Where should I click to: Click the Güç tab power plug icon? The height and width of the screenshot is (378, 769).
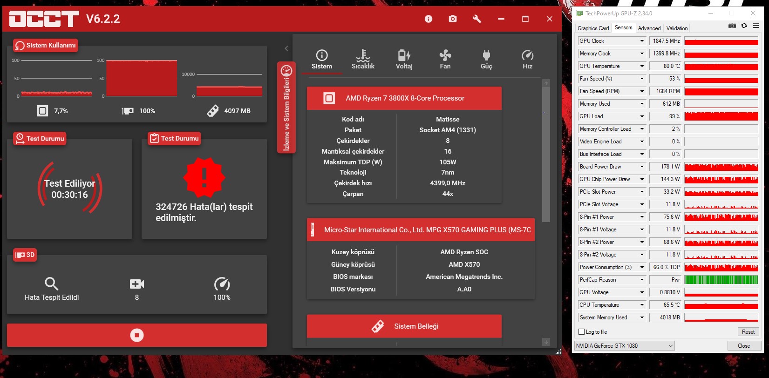[x=486, y=55]
